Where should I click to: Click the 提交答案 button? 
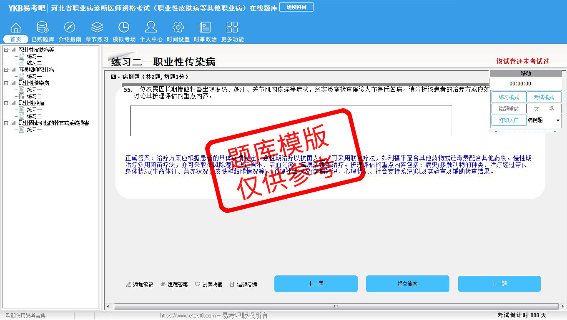click(x=407, y=284)
